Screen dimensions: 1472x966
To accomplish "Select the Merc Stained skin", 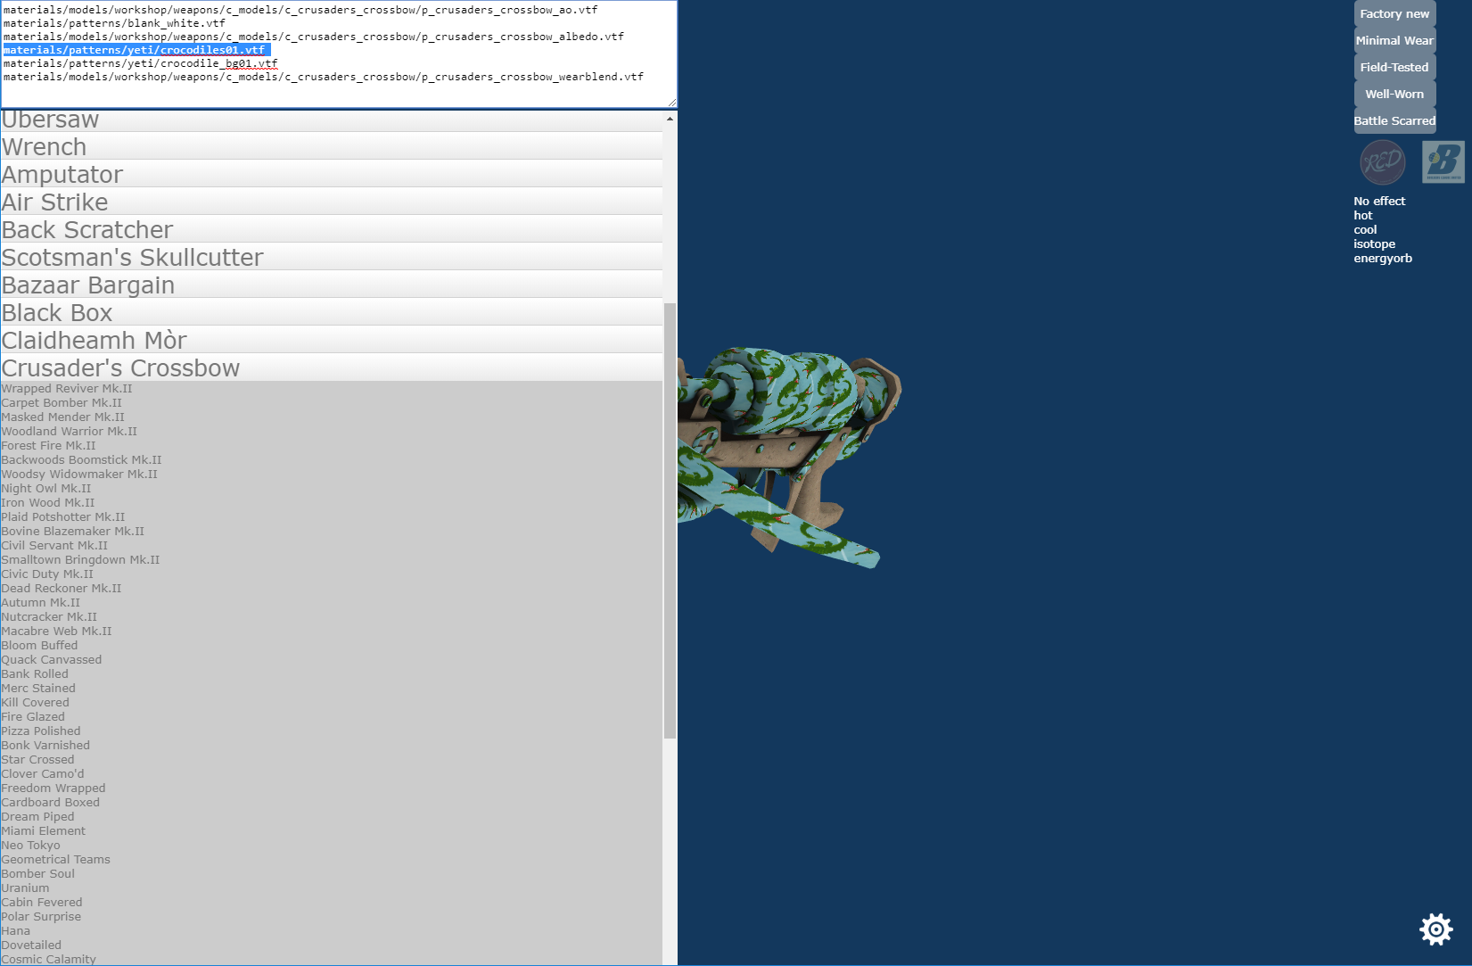I will [38, 689].
